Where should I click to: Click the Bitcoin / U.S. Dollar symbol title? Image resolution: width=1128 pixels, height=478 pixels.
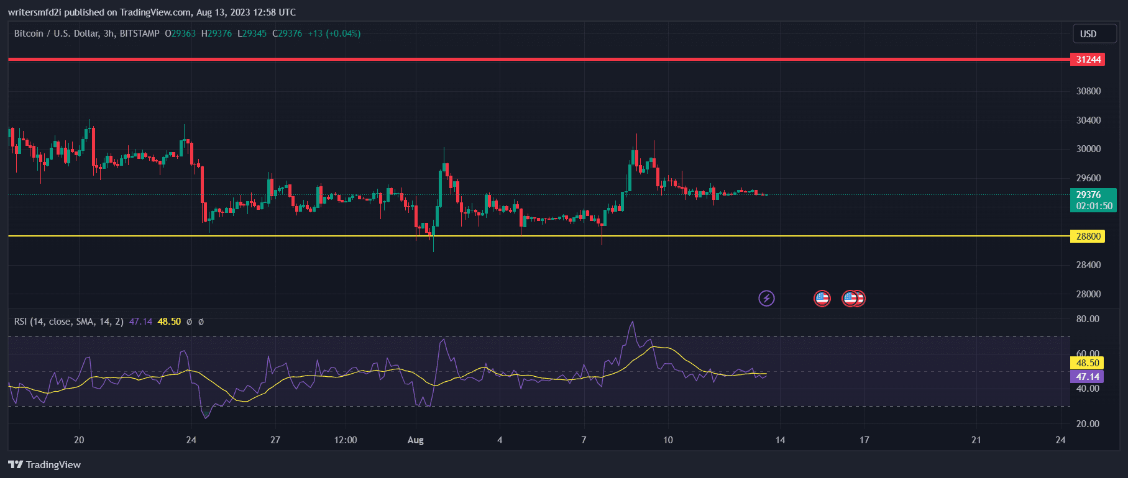86,34
